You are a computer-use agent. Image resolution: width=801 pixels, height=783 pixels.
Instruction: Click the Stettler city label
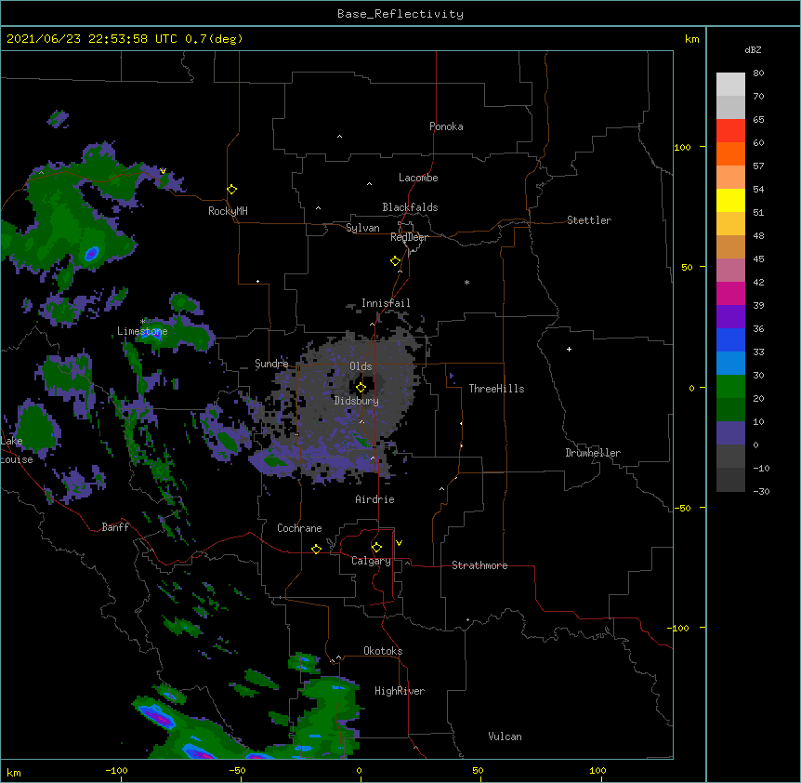tap(589, 220)
